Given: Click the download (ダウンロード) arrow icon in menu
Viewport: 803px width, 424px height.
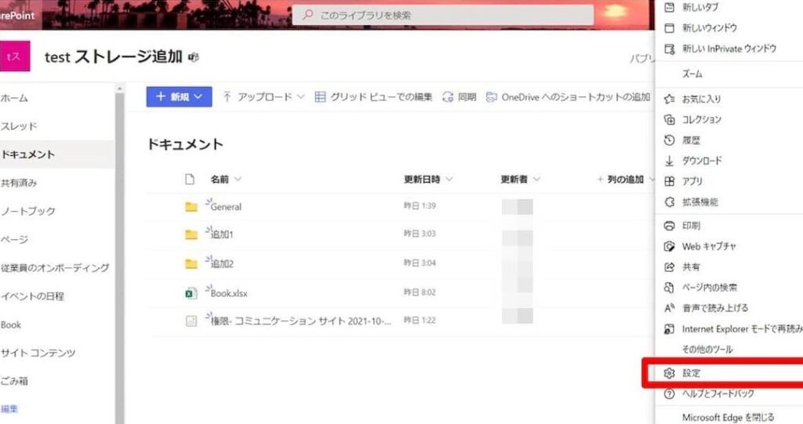Looking at the screenshot, I should click(x=669, y=161).
